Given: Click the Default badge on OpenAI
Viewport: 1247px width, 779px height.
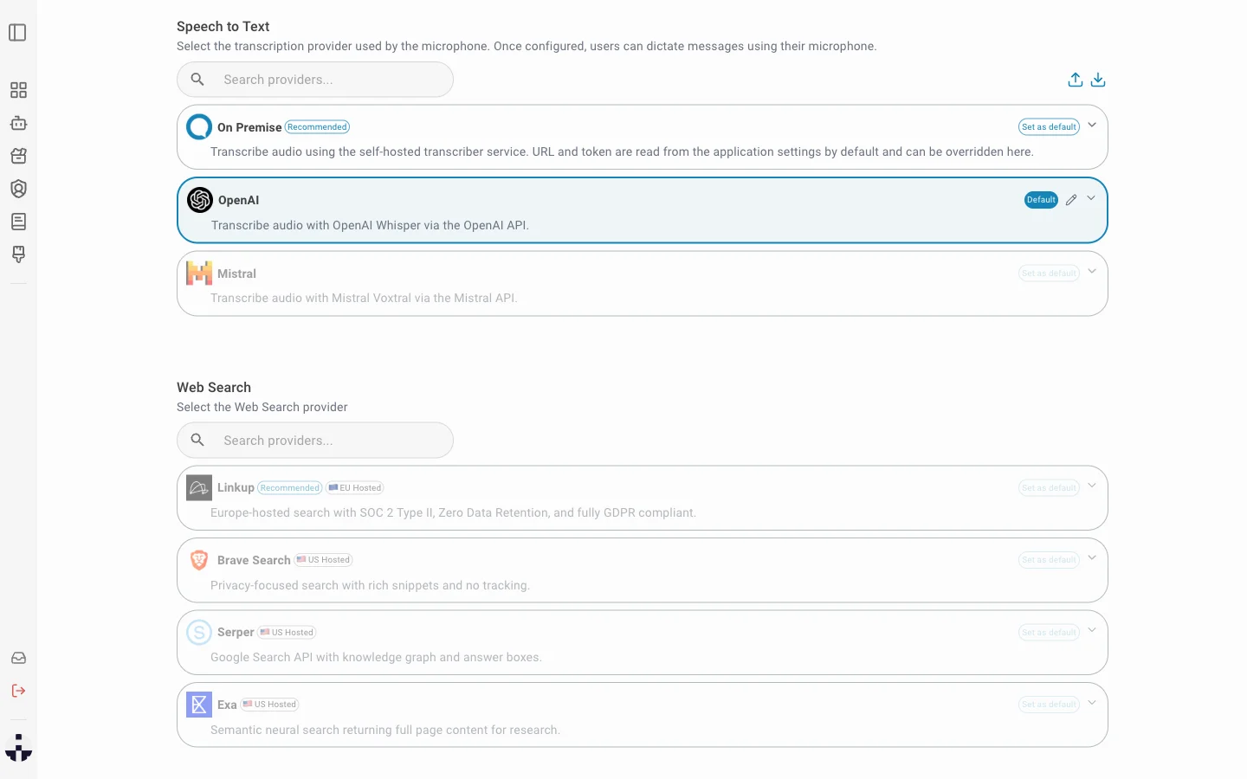Looking at the screenshot, I should 1041,200.
